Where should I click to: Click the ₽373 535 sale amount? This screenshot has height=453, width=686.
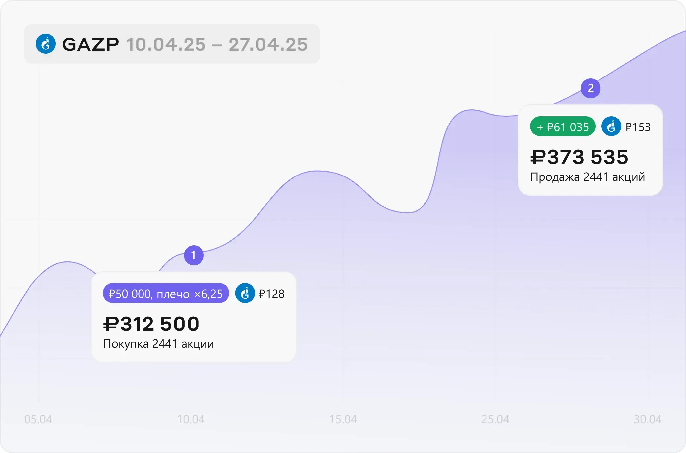[579, 157]
